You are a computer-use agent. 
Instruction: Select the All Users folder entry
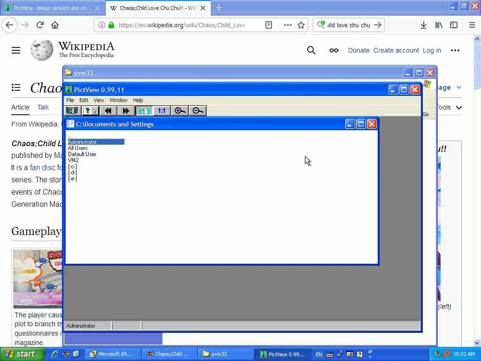(78, 148)
